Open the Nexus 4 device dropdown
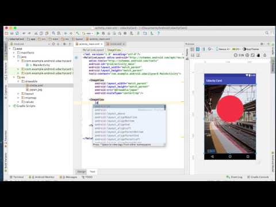 pos(223,49)
